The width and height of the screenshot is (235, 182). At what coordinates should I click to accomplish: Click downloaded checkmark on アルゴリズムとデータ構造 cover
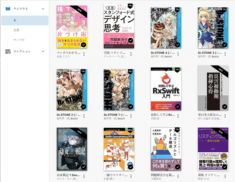(x=178, y=167)
